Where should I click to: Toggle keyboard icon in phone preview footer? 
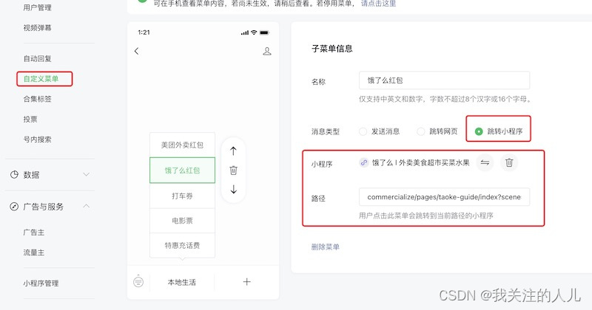click(x=138, y=281)
